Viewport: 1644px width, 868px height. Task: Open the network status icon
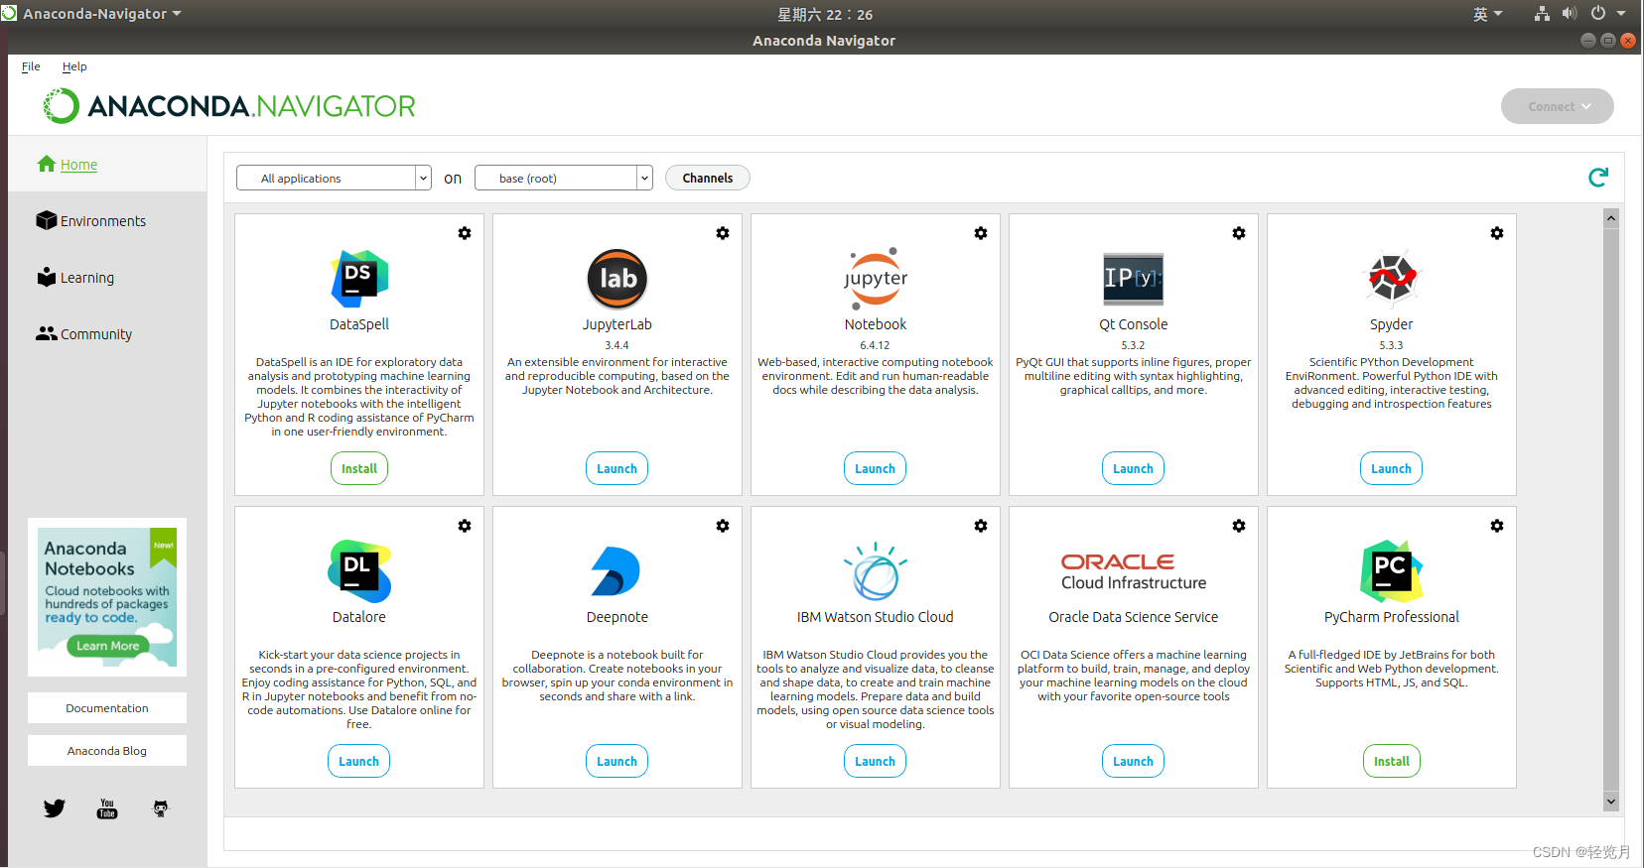coord(1542,14)
